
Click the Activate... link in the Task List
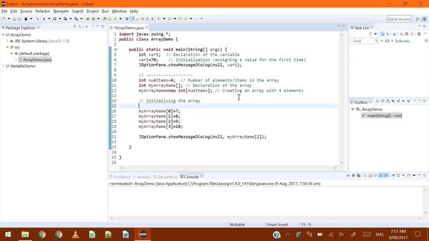(x=403, y=41)
